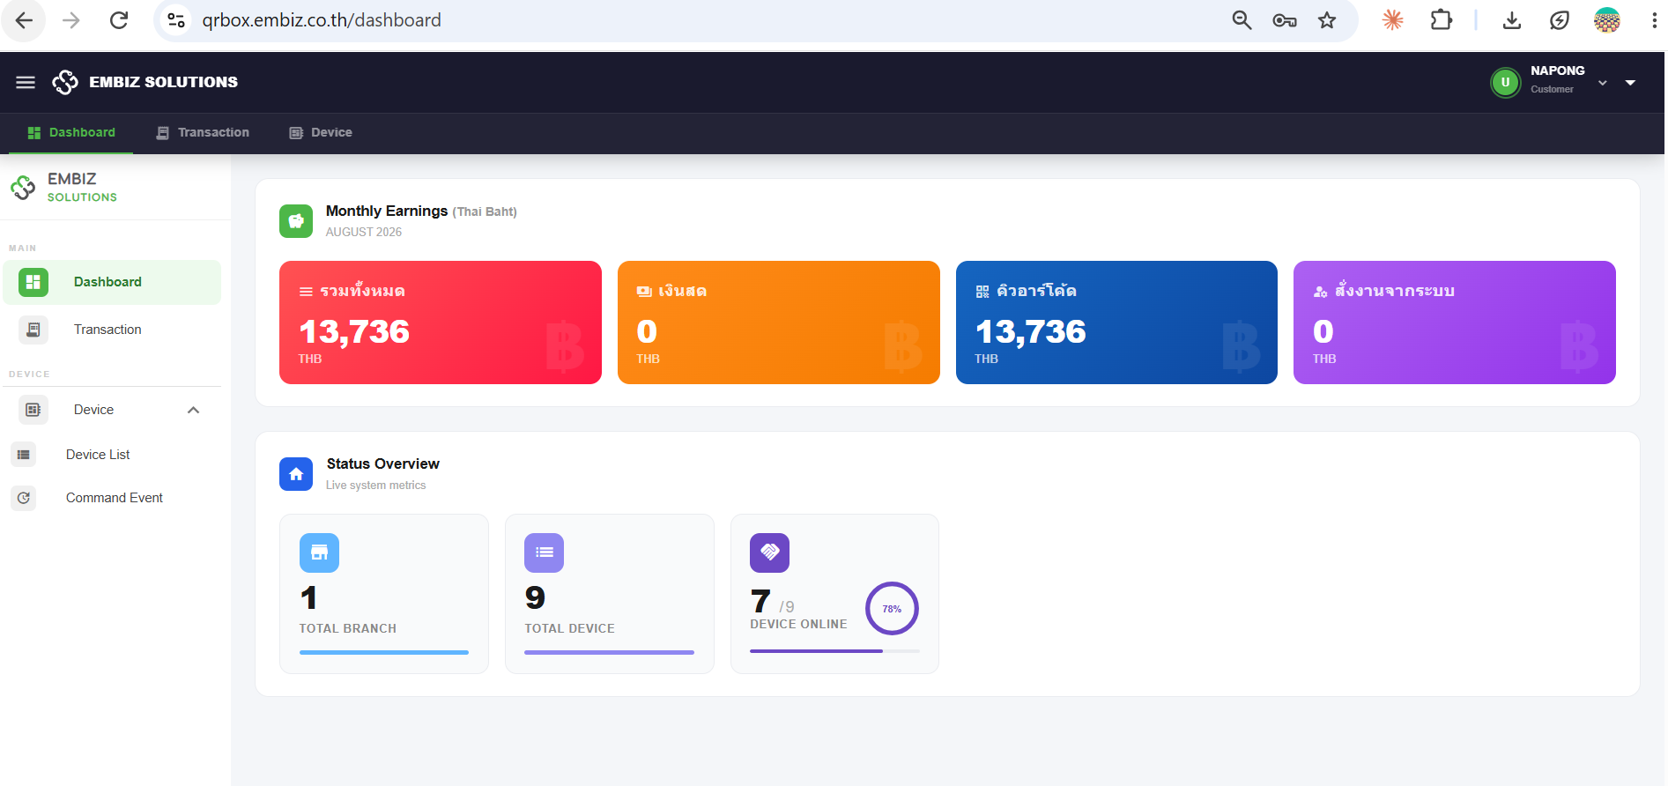Click the Device List icon in the sidebar
Screen dimensions: 1668x786
tap(24, 455)
